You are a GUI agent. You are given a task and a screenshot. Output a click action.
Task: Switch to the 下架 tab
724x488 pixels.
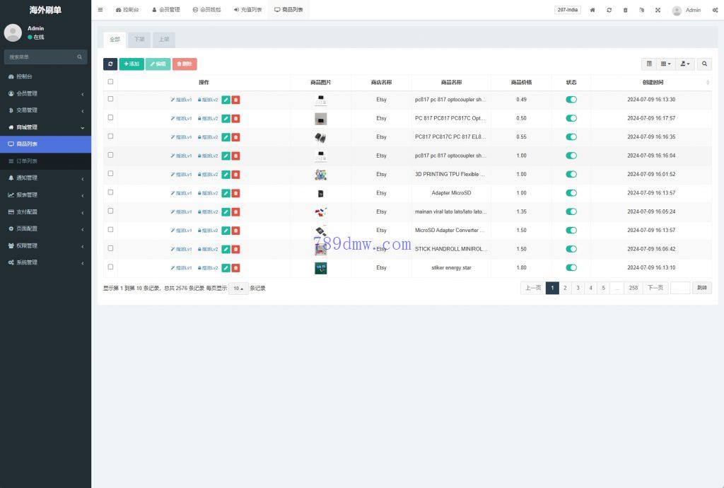click(x=139, y=40)
